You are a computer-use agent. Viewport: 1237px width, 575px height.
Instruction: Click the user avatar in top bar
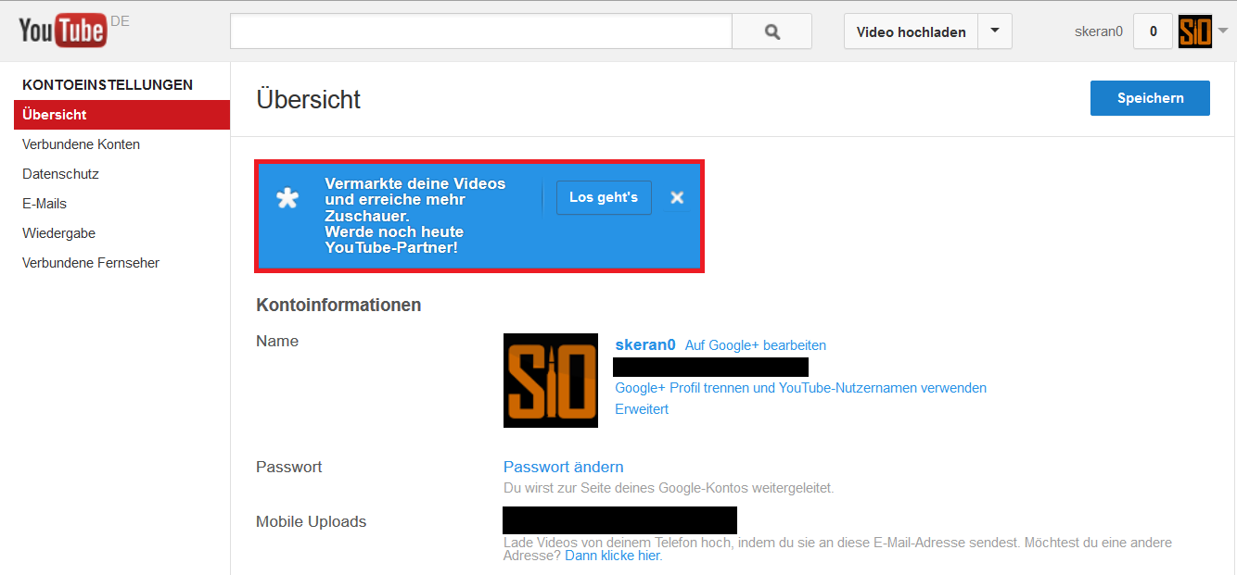pos(1194,31)
